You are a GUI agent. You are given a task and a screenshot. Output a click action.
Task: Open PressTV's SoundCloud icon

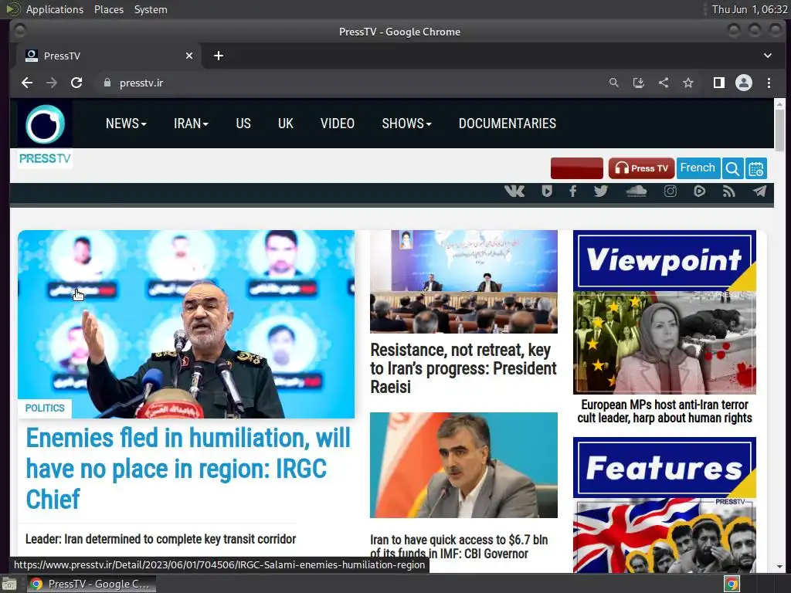point(637,191)
